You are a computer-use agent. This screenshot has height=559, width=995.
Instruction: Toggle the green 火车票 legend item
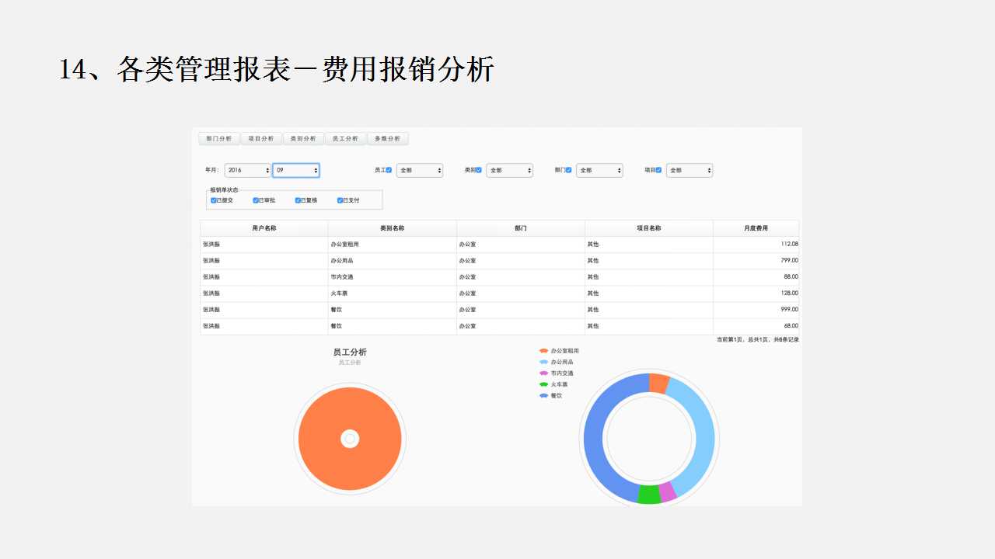click(553, 384)
